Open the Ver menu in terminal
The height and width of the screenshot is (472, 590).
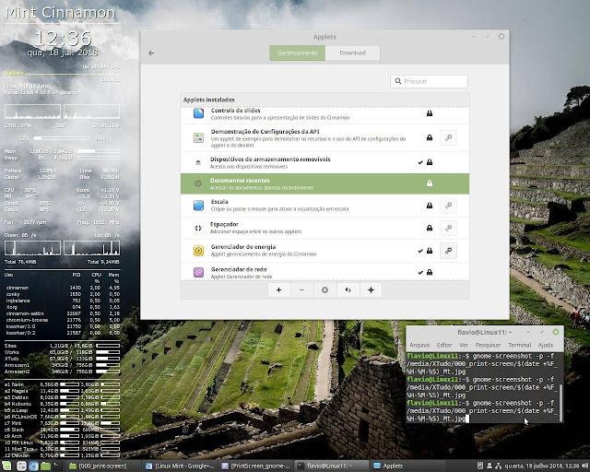(464, 345)
